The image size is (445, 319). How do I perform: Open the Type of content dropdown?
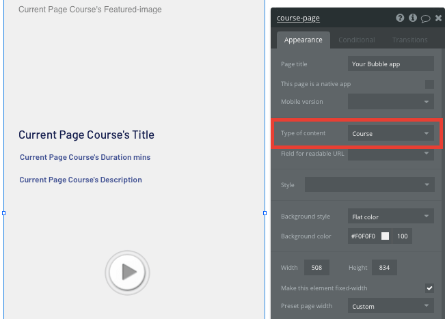391,133
